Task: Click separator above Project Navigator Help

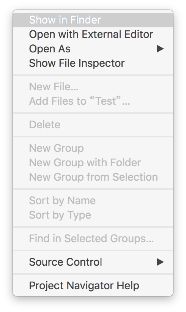Action: [x=93, y=274]
